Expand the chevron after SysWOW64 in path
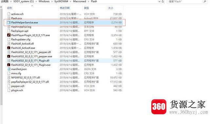 coord(70,1)
